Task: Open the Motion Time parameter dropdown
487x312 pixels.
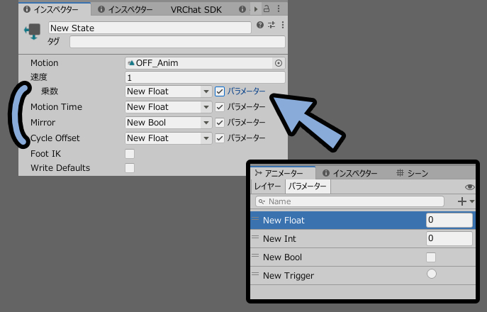Action: pyautogui.click(x=168, y=107)
